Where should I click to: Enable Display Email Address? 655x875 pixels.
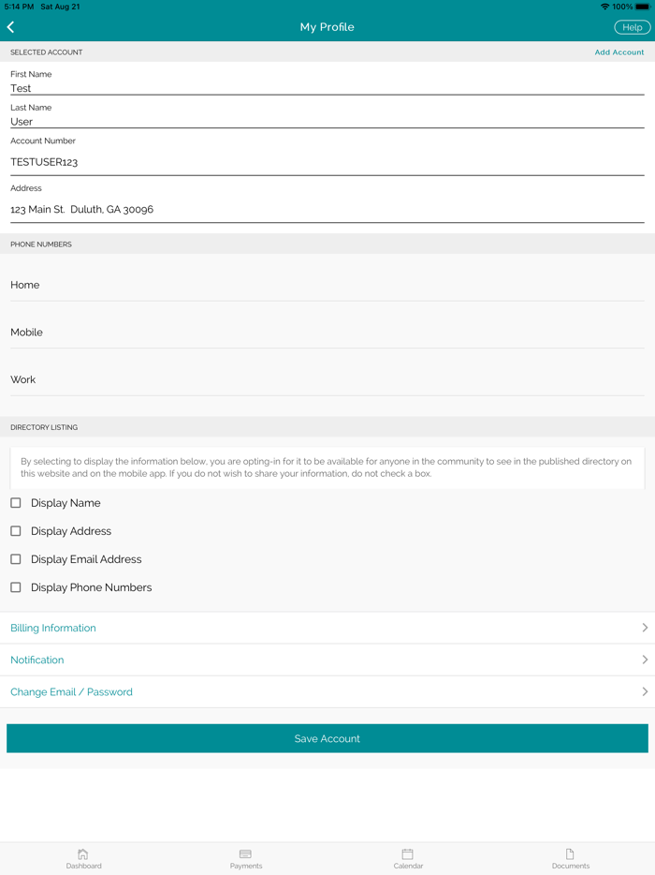pos(15,559)
